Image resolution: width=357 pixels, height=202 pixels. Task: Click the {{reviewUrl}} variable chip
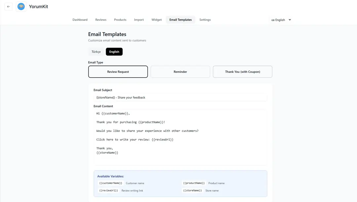[x=108, y=190]
